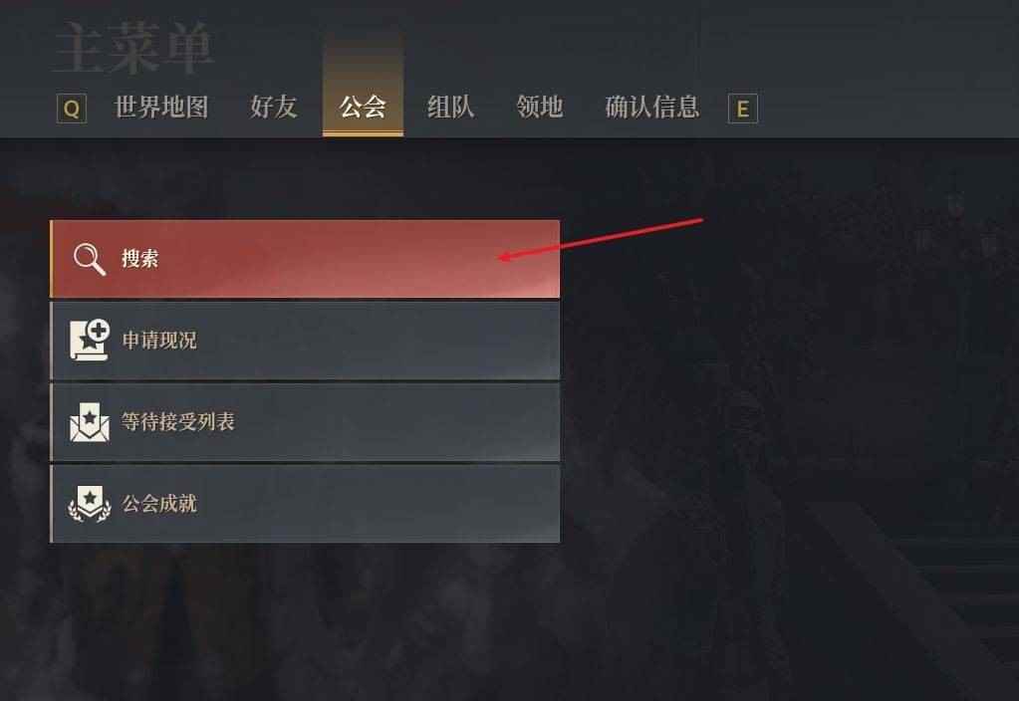Click the gold accent edge of search row
1019x701 pixels.
click(52, 259)
